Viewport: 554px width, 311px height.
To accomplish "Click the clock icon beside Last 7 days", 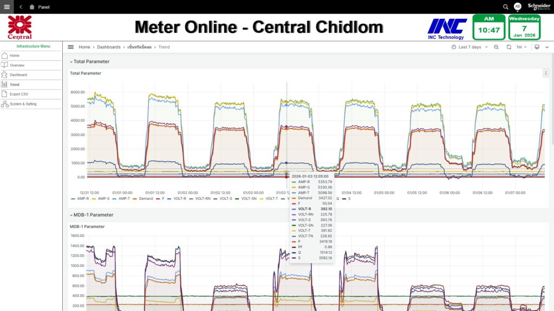I will pos(454,47).
